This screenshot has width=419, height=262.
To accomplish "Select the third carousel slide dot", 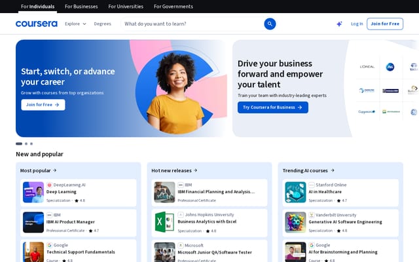I will 31,144.
